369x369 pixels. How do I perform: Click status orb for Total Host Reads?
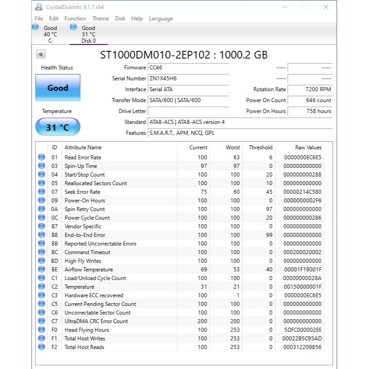[x=42, y=347]
